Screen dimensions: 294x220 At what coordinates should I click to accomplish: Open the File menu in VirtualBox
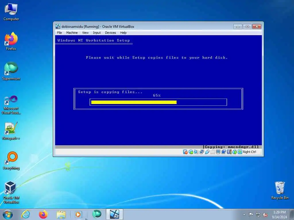click(59, 33)
